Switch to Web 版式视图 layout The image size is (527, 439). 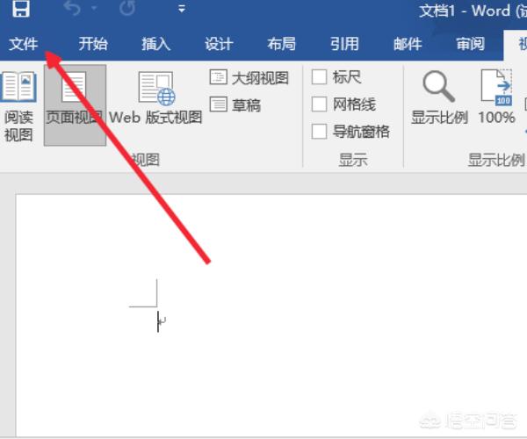(x=155, y=98)
